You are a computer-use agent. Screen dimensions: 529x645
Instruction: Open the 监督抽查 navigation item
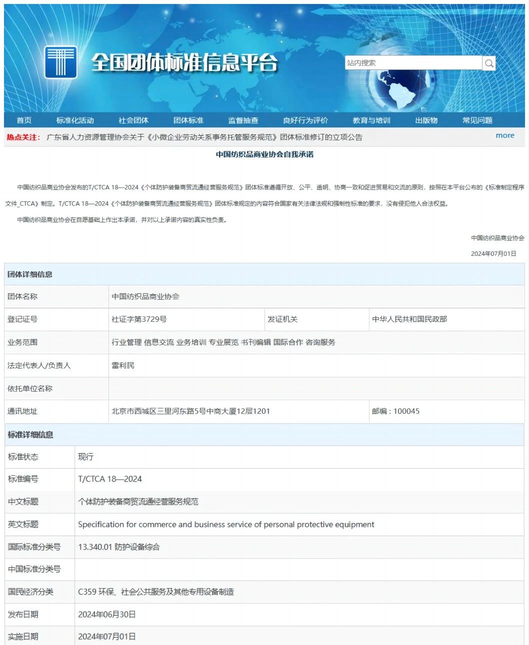(x=243, y=120)
